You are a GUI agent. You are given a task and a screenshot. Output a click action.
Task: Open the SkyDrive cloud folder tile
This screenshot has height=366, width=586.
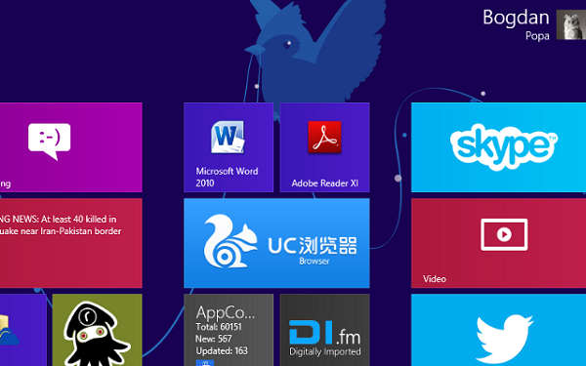pyautogui.click(x=23, y=330)
